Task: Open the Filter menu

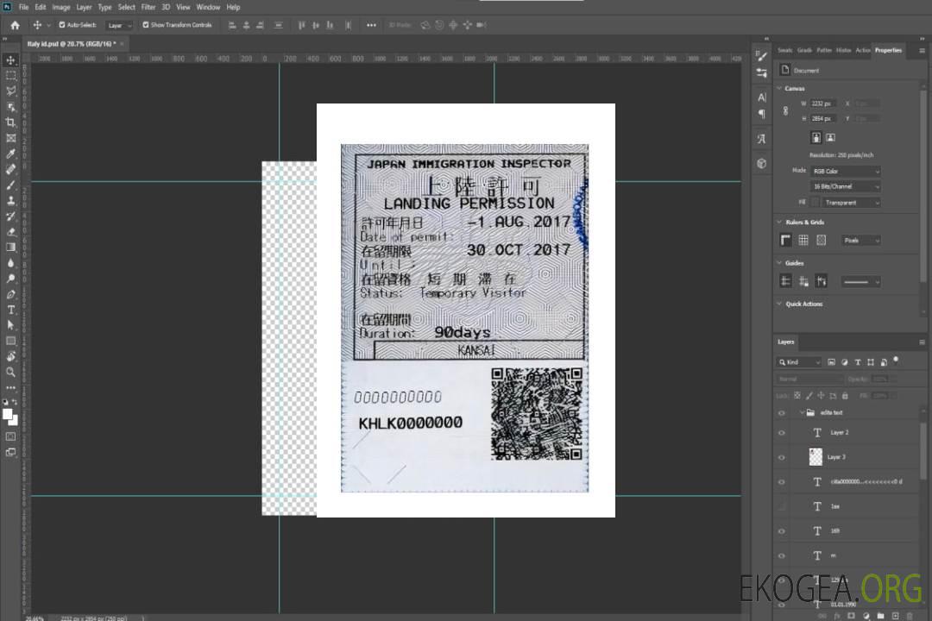Action: click(148, 7)
